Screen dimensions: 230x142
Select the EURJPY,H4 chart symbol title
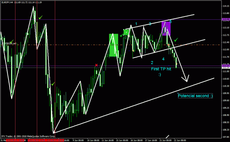click(7, 2)
